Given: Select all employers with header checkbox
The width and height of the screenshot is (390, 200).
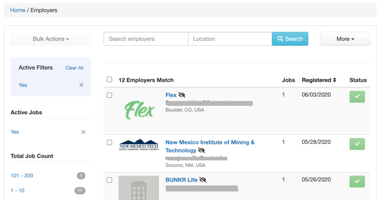Looking at the screenshot, I should tap(109, 79).
